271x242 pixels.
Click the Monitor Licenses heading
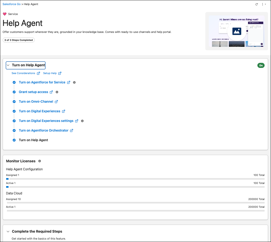21,161
